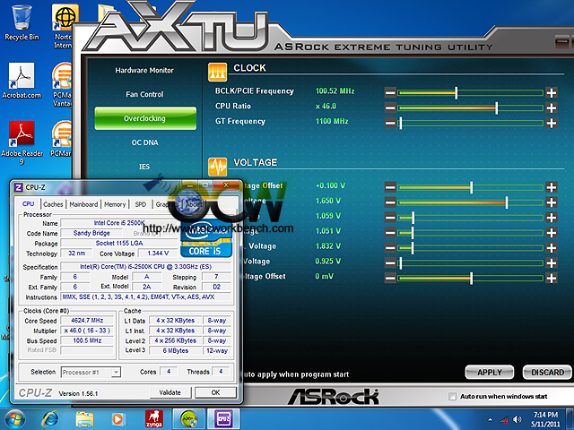
Task: Open Hardware Monitor section in AXTU
Action: (144, 70)
